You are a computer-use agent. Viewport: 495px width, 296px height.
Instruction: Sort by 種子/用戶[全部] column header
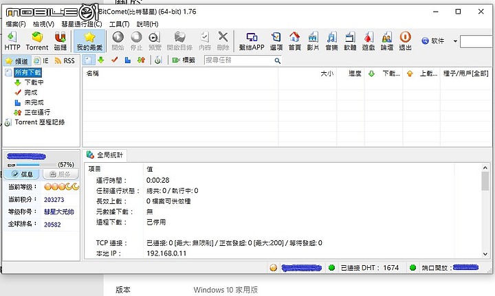point(465,73)
